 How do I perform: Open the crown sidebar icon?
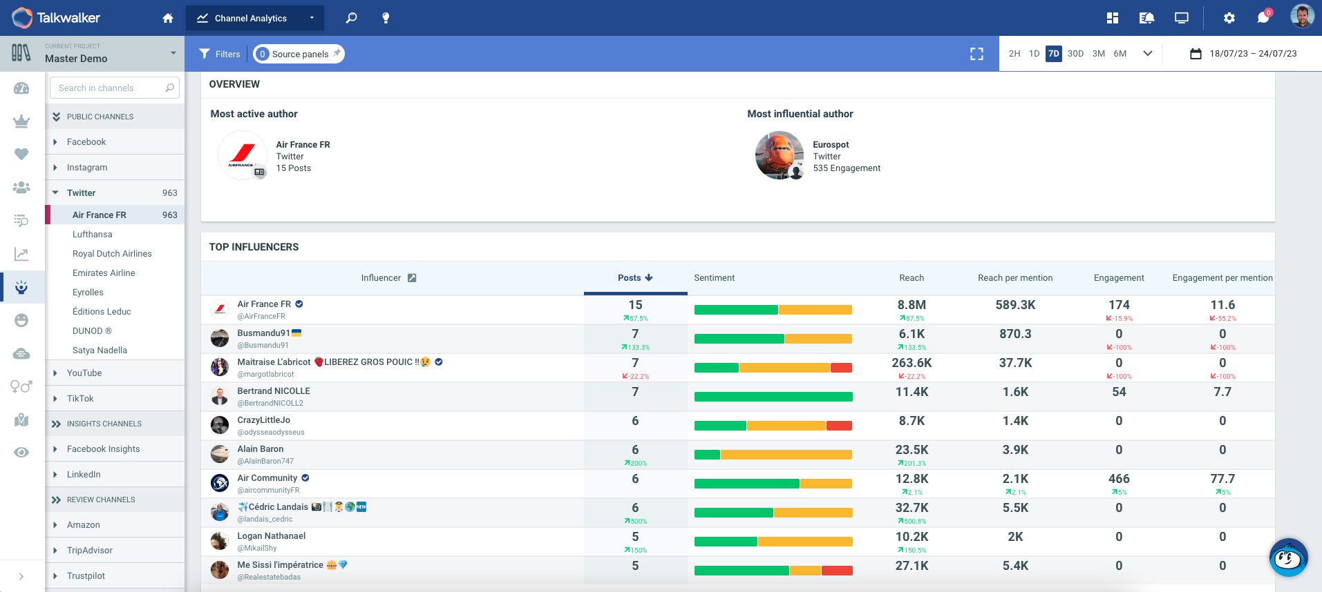tap(21, 121)
